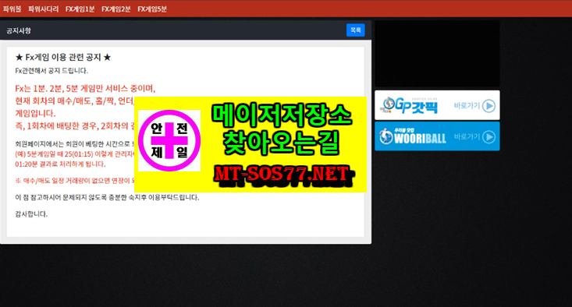
Task: Click the play arrow icon on GP갓픽 banner
Action: point(489,106)
